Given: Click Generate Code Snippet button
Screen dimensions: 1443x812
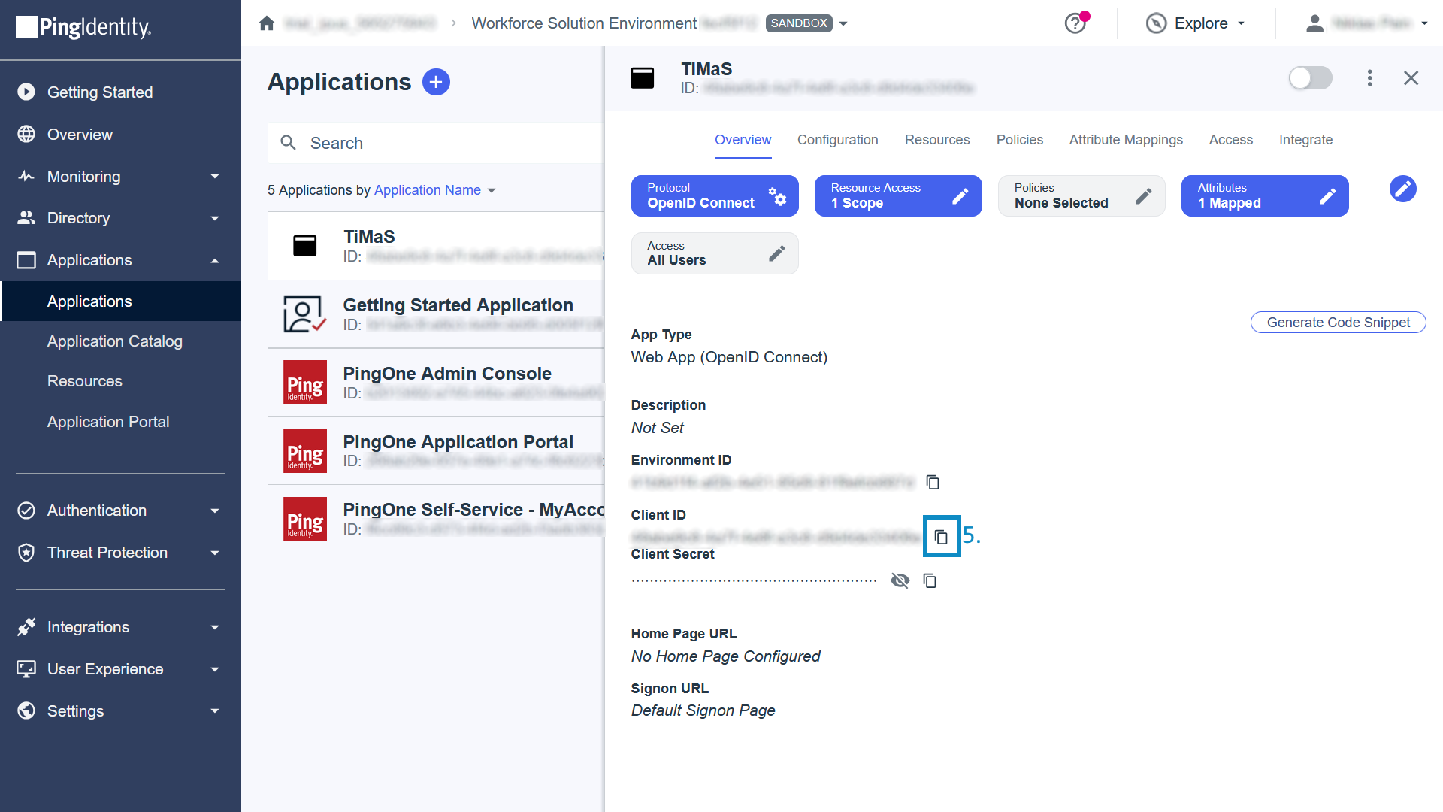Looking at the screenshot, I should coord(1338,322).
